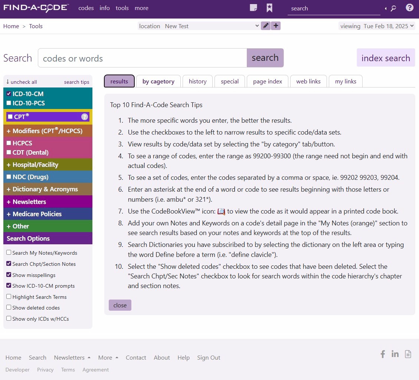Close the search tips panel
This screenshot has height=380, width=419.
point(120,305)
